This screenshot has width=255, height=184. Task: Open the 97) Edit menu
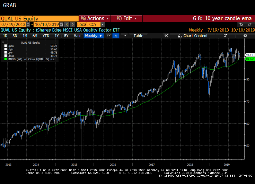click(126, 18)
